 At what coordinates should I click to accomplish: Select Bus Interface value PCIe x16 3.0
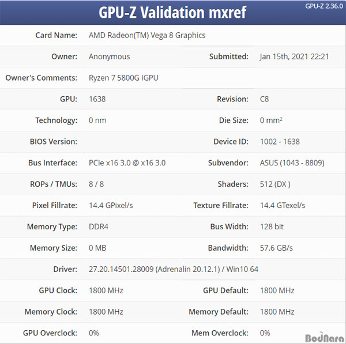[127, 163]
